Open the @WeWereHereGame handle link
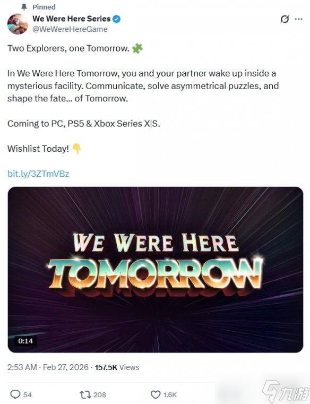The image size is (310, 404). [x=70, y=29]
